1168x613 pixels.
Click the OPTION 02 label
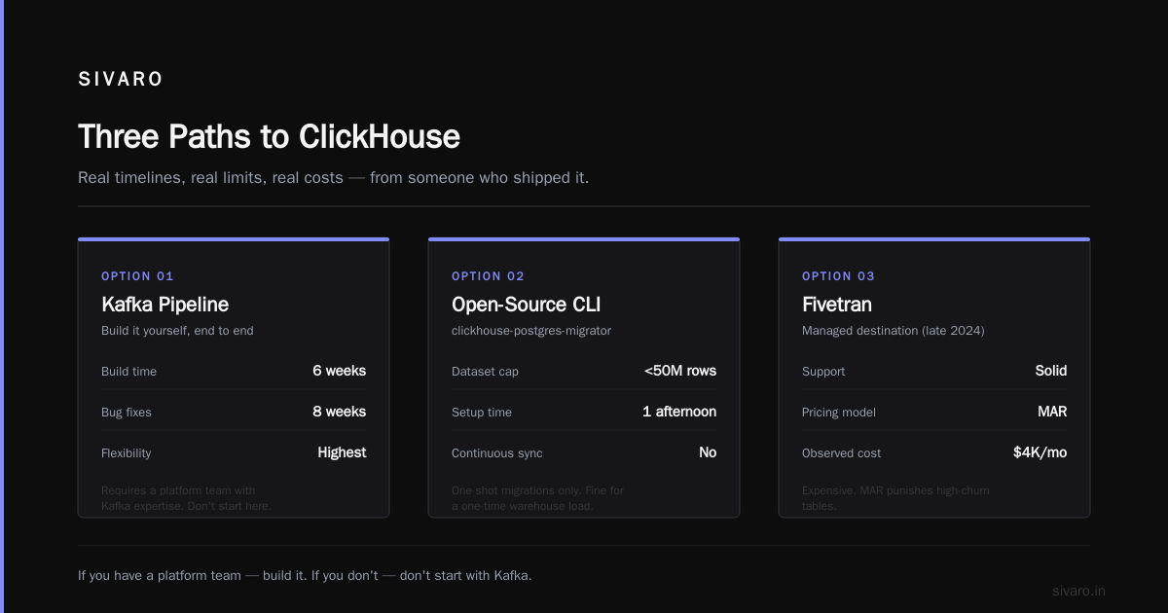click(x=488, y=276)
